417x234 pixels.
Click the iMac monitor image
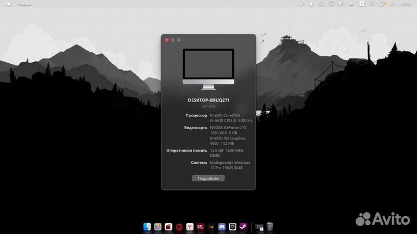pyautogui.click(x=209, y=70)
